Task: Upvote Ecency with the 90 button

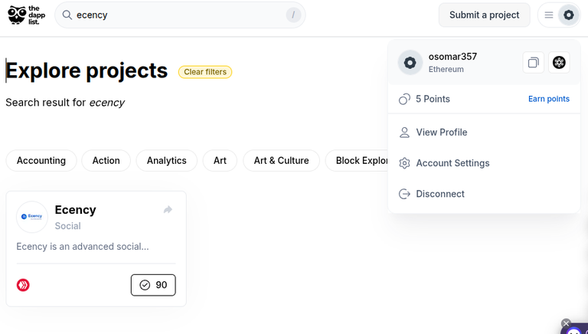Action: pyautogui.click(x=153, y=285)
